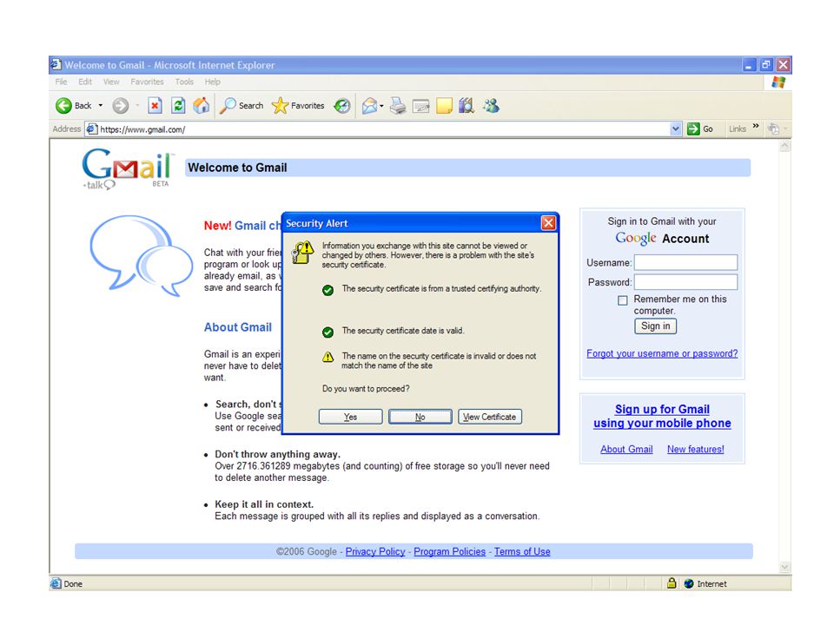Click the Username input field
This screenshot has height=625, width=834.
pyautogui.click(x=686, y=262)
